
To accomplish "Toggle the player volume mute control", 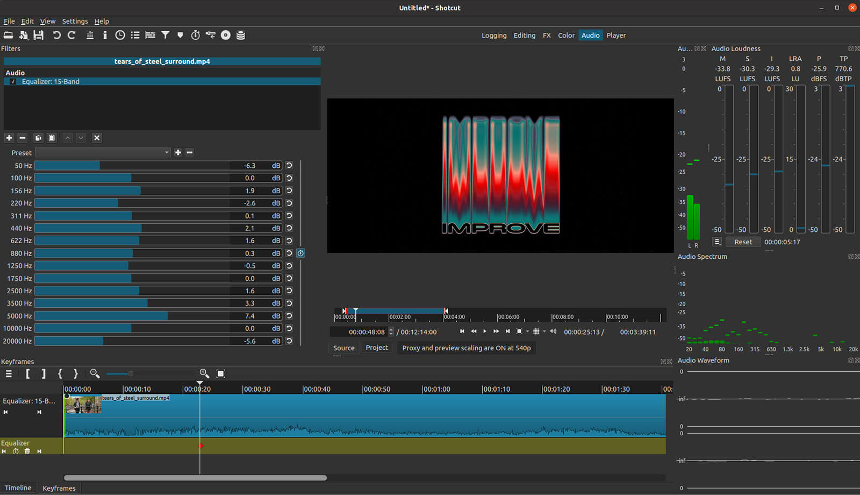I will pos(553,331).
